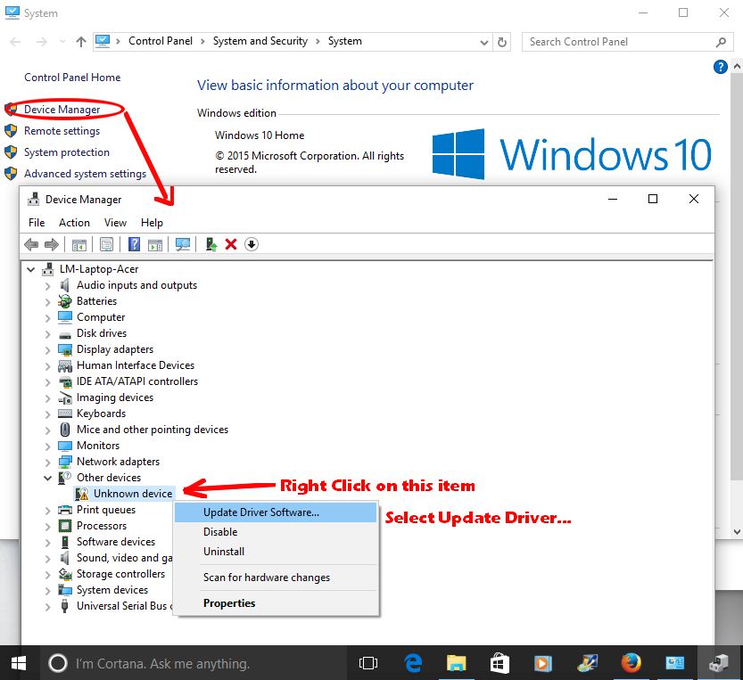Expand the Batteries category arrow
743x680 pixels.
click(x=48, y=301)
